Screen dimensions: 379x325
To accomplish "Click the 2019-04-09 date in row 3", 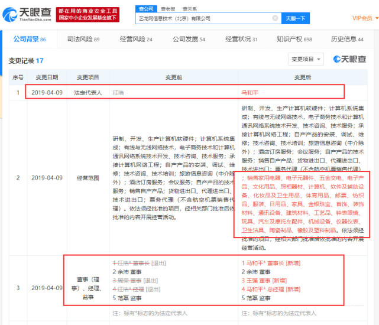I will coord(47,288).
